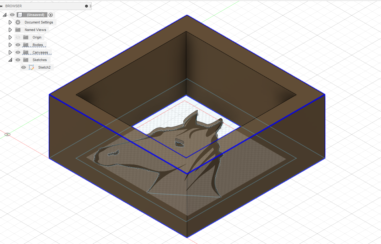Viewport: 381px width, 244px height.
Task: Click the origin marker on the canvas left
Action: tap(7, 134)
